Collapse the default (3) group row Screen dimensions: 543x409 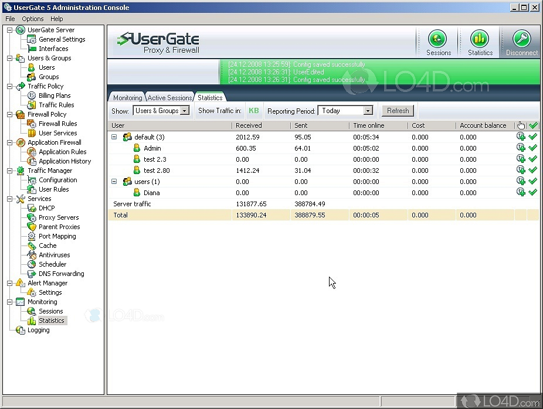coord(114,137)
